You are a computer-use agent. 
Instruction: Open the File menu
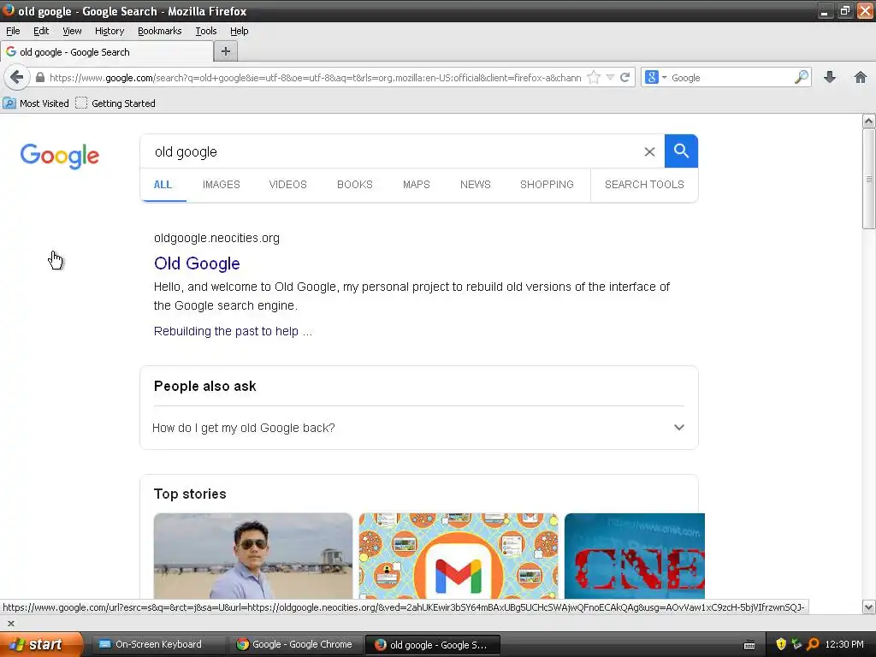click(13, 31)
